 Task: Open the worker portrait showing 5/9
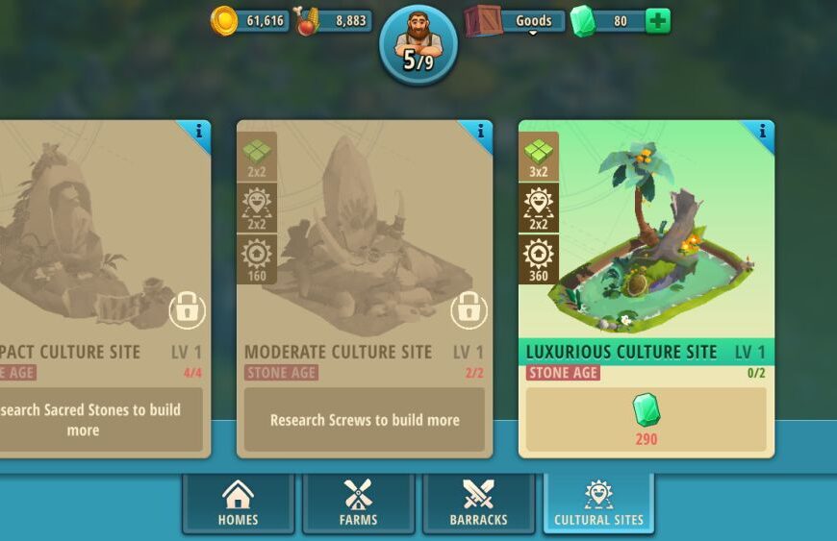click(x=418, y=45)
